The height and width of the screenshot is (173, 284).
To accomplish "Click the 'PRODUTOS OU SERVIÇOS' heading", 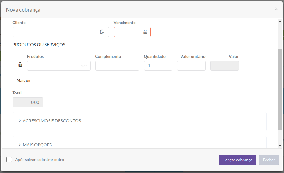I will (x=39, y=45).
